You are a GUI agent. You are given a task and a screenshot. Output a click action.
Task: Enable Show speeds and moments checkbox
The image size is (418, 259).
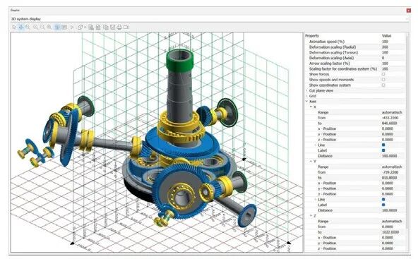(x=383, y=80)
